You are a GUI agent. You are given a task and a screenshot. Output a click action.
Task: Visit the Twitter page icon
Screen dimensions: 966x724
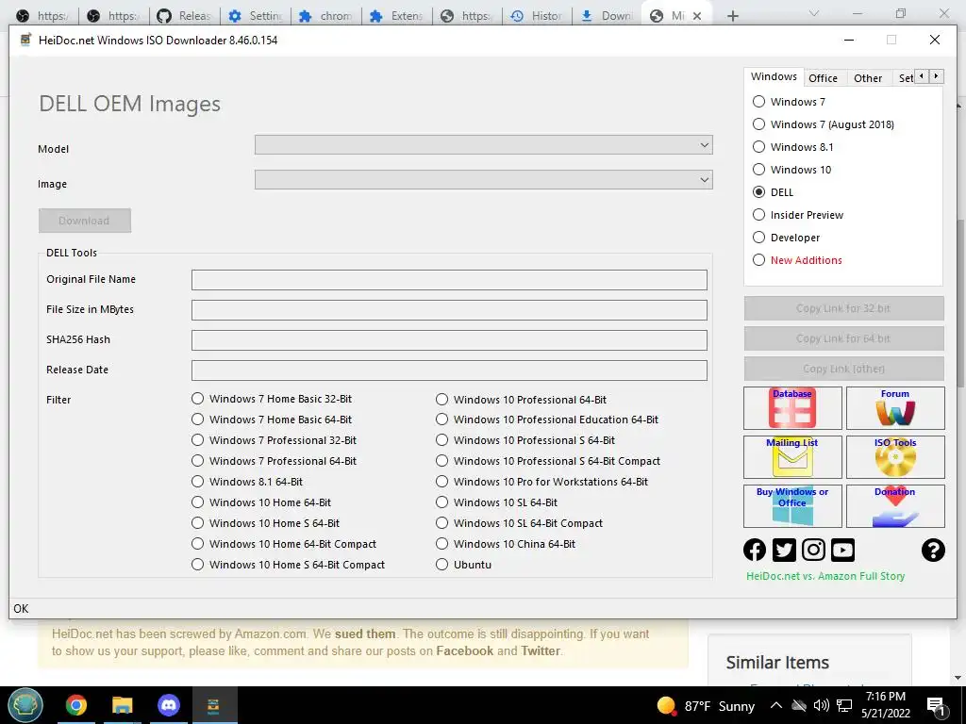(784, 550)
